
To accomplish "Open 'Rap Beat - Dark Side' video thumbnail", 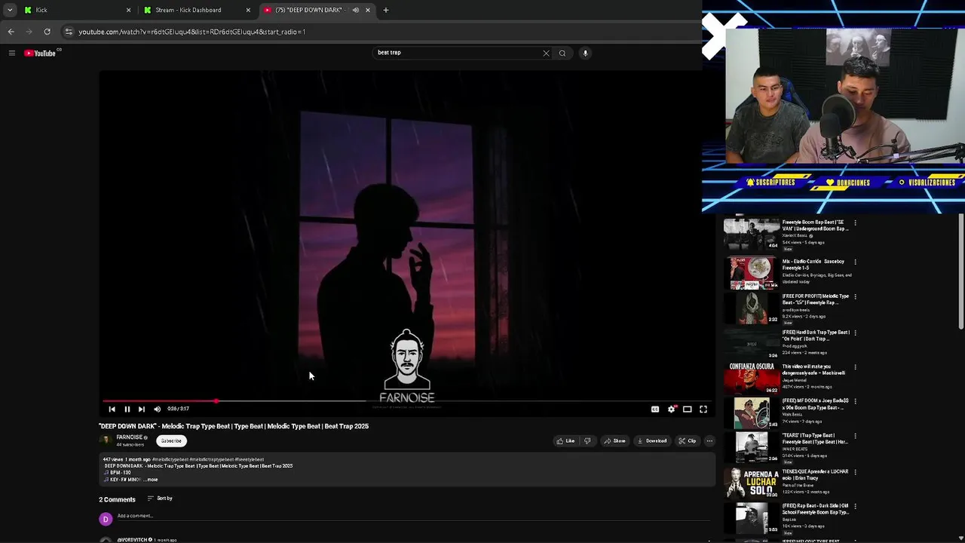I will [752, 518].
